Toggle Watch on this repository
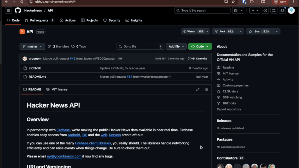This screenshot has height=168, width=299. coord(193,32)
